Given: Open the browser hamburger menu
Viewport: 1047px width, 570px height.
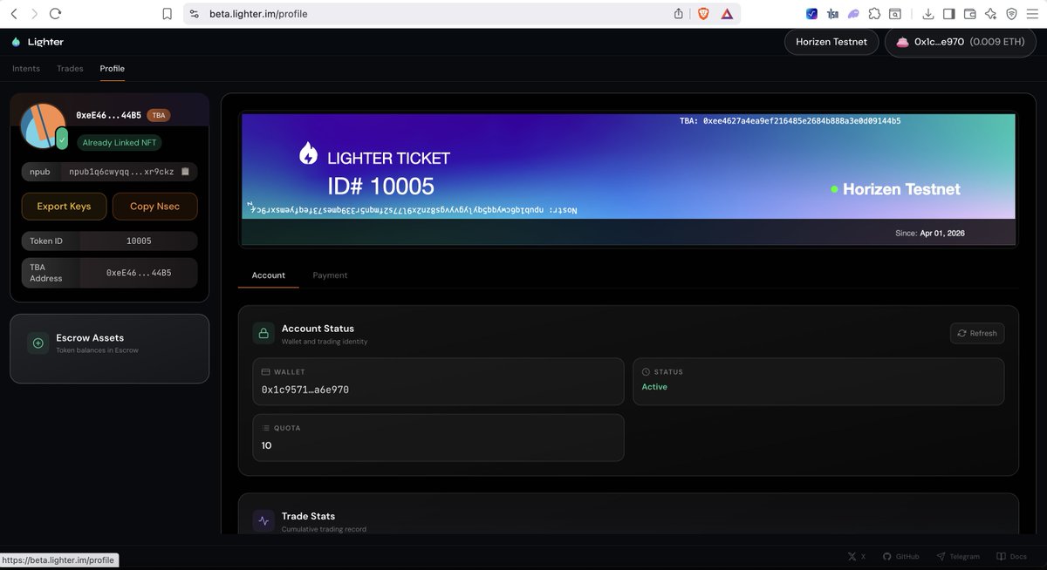Looking at the screenshot, I should point(1032,14).
